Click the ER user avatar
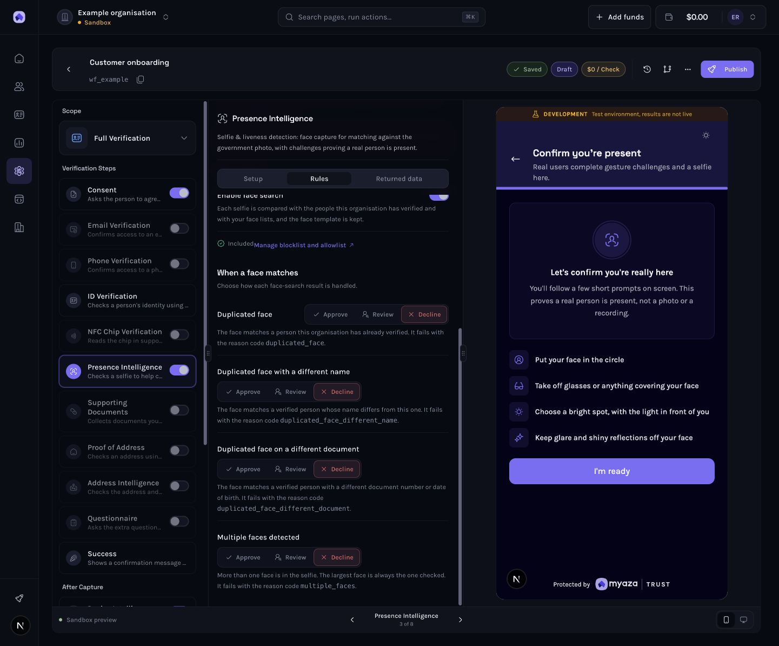Screen dimensions: 779x646 (x=735, y=17)
